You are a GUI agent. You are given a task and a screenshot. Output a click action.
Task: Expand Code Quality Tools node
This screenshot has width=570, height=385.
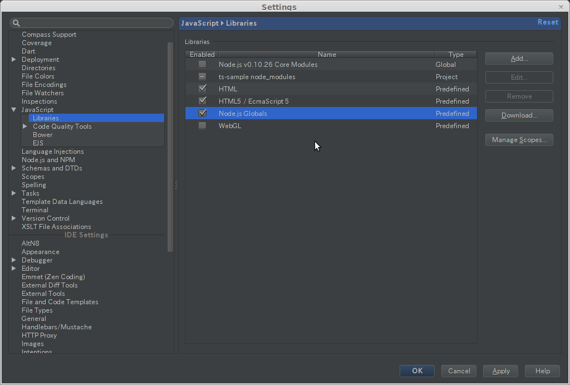pos(25,126)
